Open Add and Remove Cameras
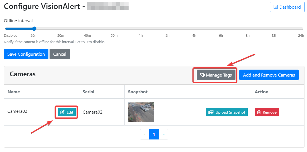The height and width of the screenshot is (152, 307). tap(269, 75)
